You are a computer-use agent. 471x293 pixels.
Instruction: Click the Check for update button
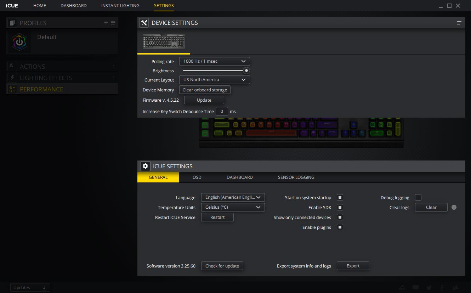[x=222, y=266]
